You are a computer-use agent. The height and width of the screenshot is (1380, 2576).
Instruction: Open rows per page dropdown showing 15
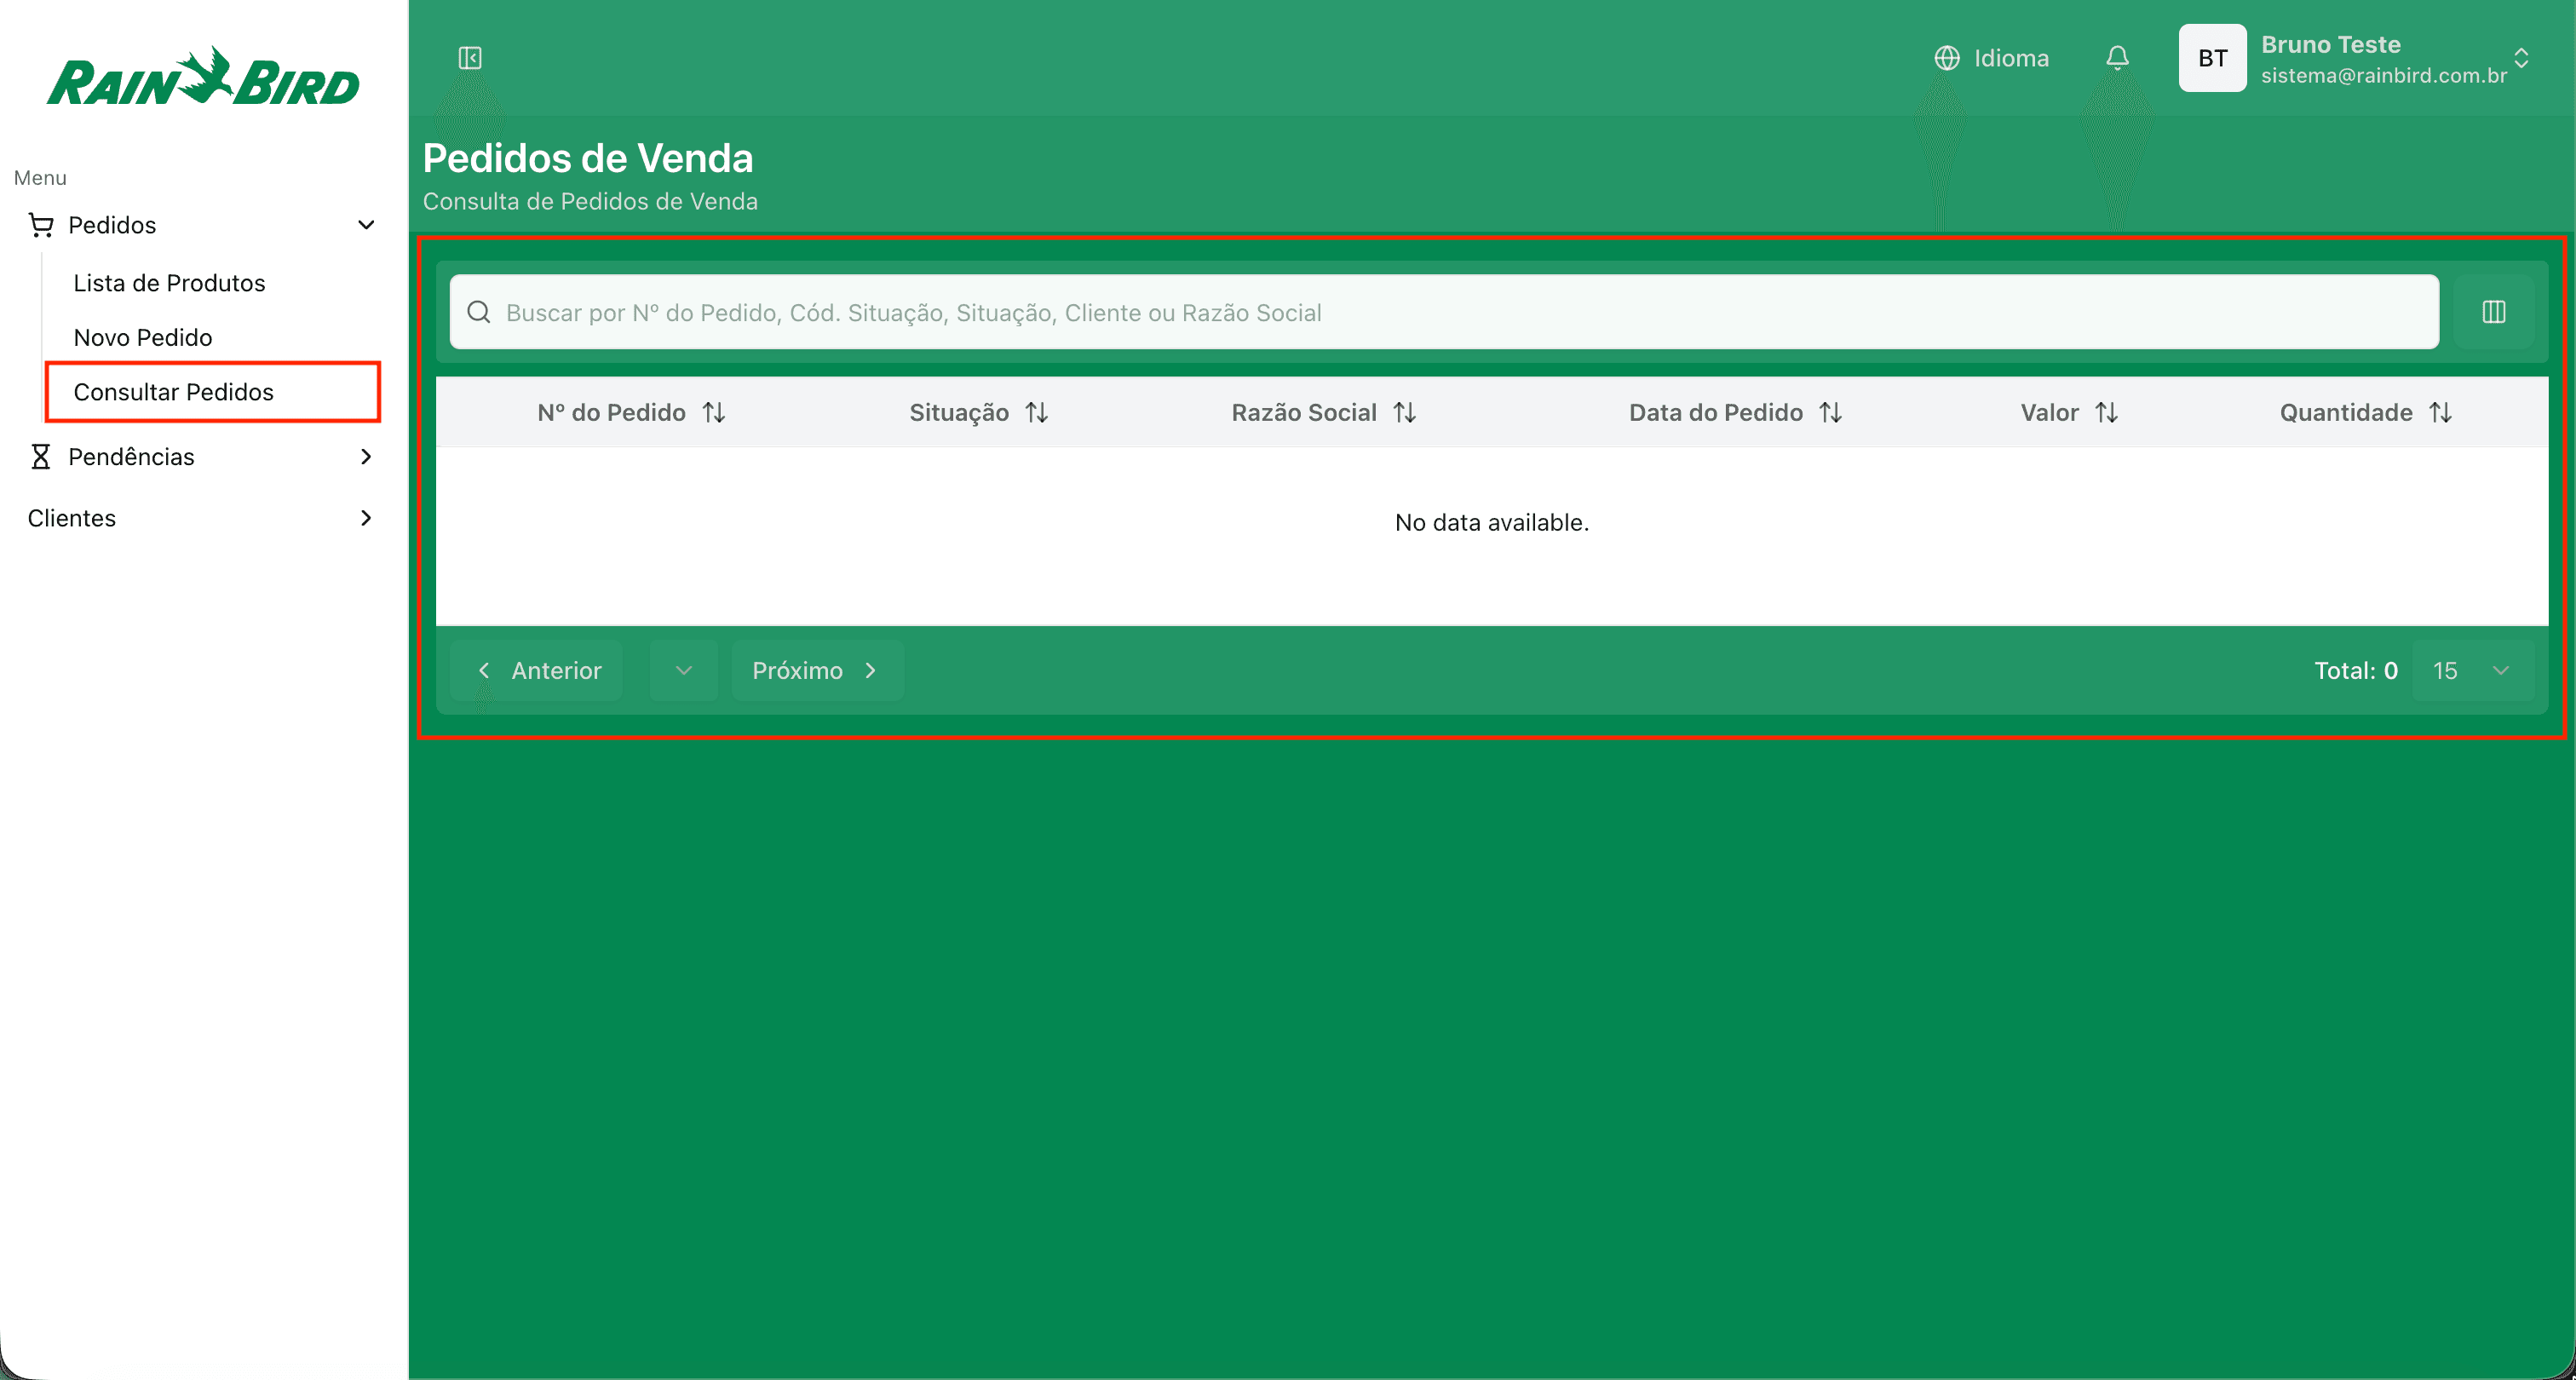tap(2472, 670)
